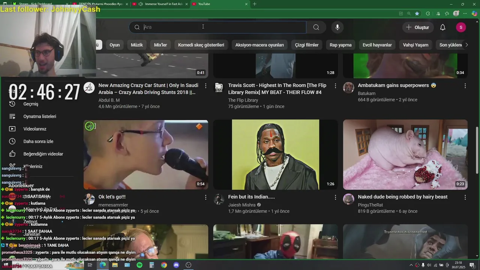Click the Oluştur create button
Viewport: 480px width, 270px height.
point(418,27)
